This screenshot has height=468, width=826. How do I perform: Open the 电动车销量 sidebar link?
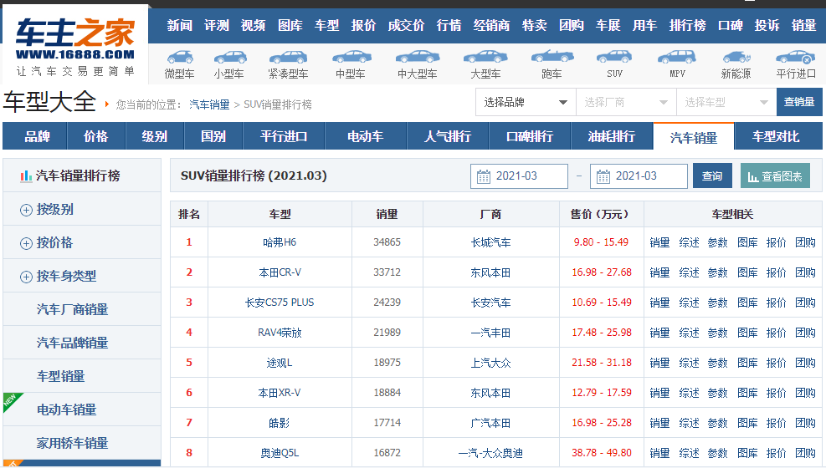point(66,410)
